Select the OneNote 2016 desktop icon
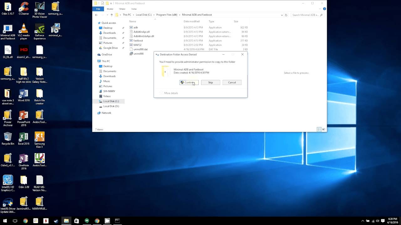Screen dimensions: 401x225 24,162
